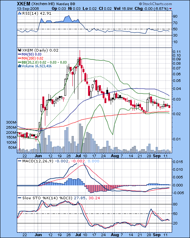Click the 0.015 value on MACD scale
The width and height of the screenshot is (190, 238).
[x=178, y=162]
